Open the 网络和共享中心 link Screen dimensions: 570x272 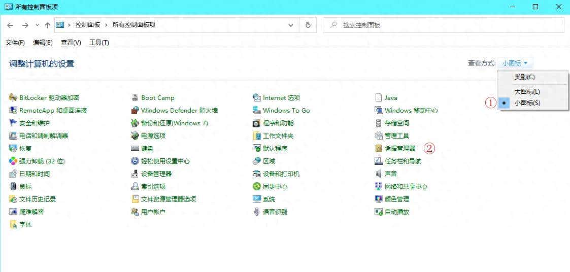406,186
